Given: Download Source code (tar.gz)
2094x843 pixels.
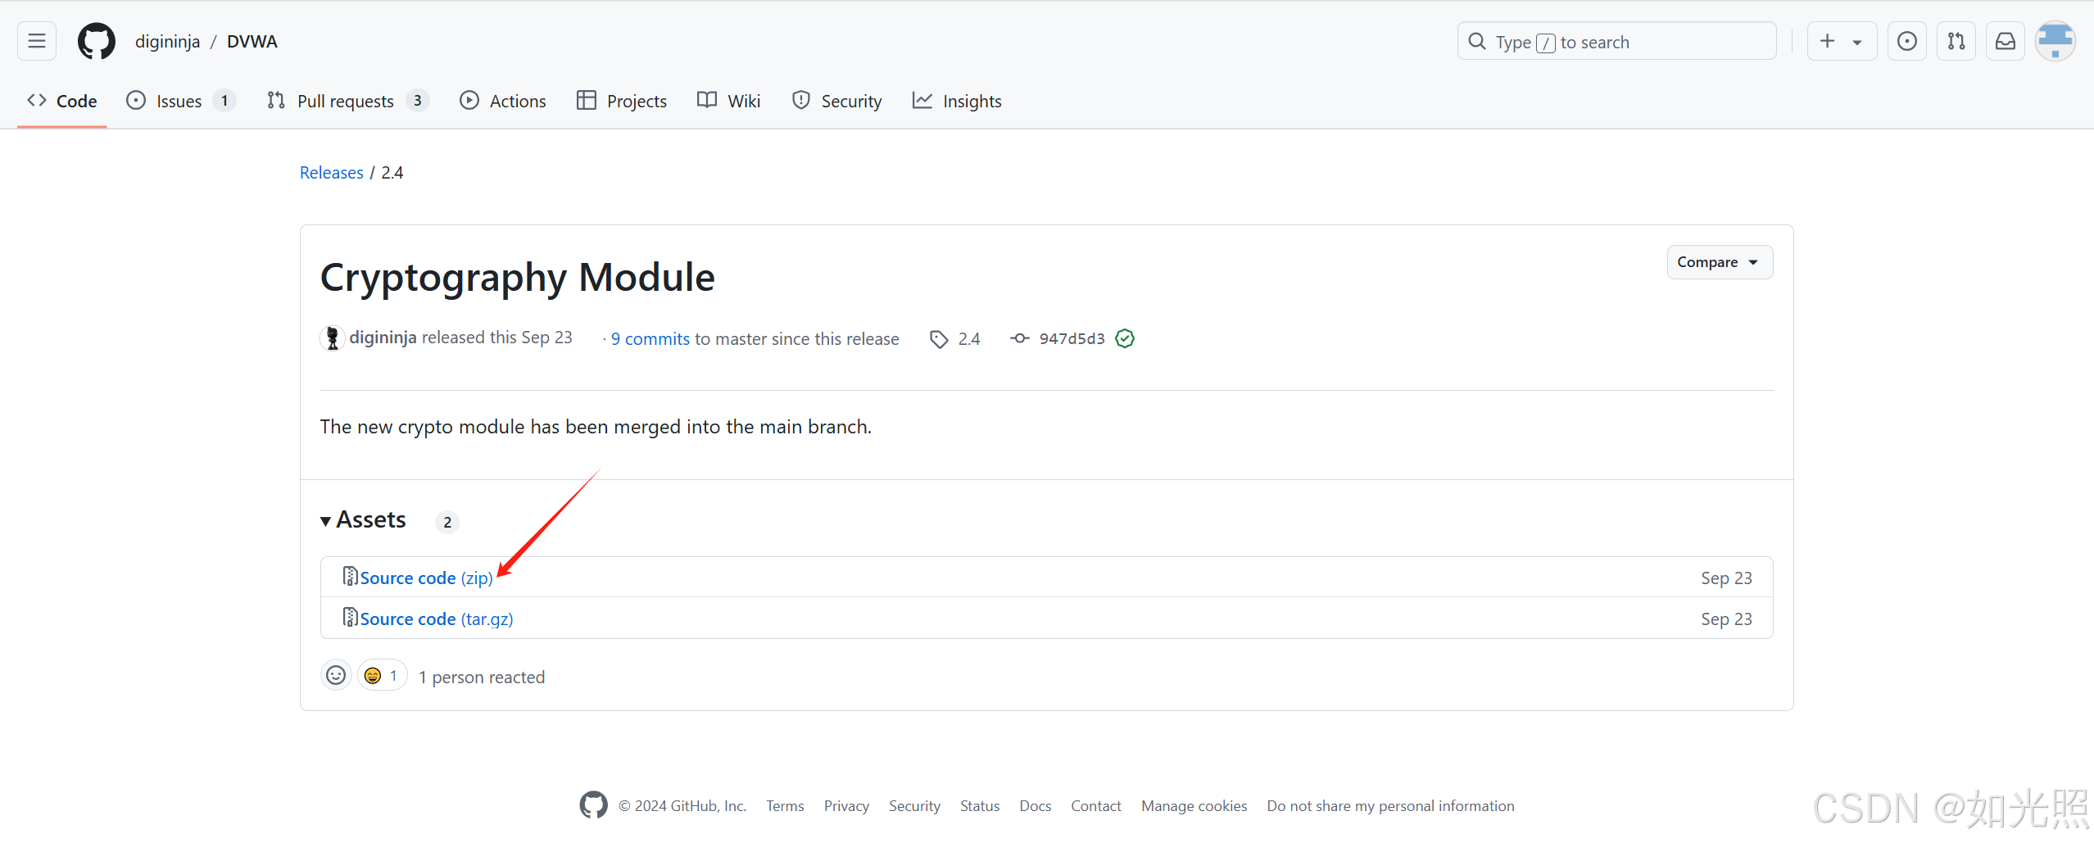Looking at the screenshot, I should point(437,619).
